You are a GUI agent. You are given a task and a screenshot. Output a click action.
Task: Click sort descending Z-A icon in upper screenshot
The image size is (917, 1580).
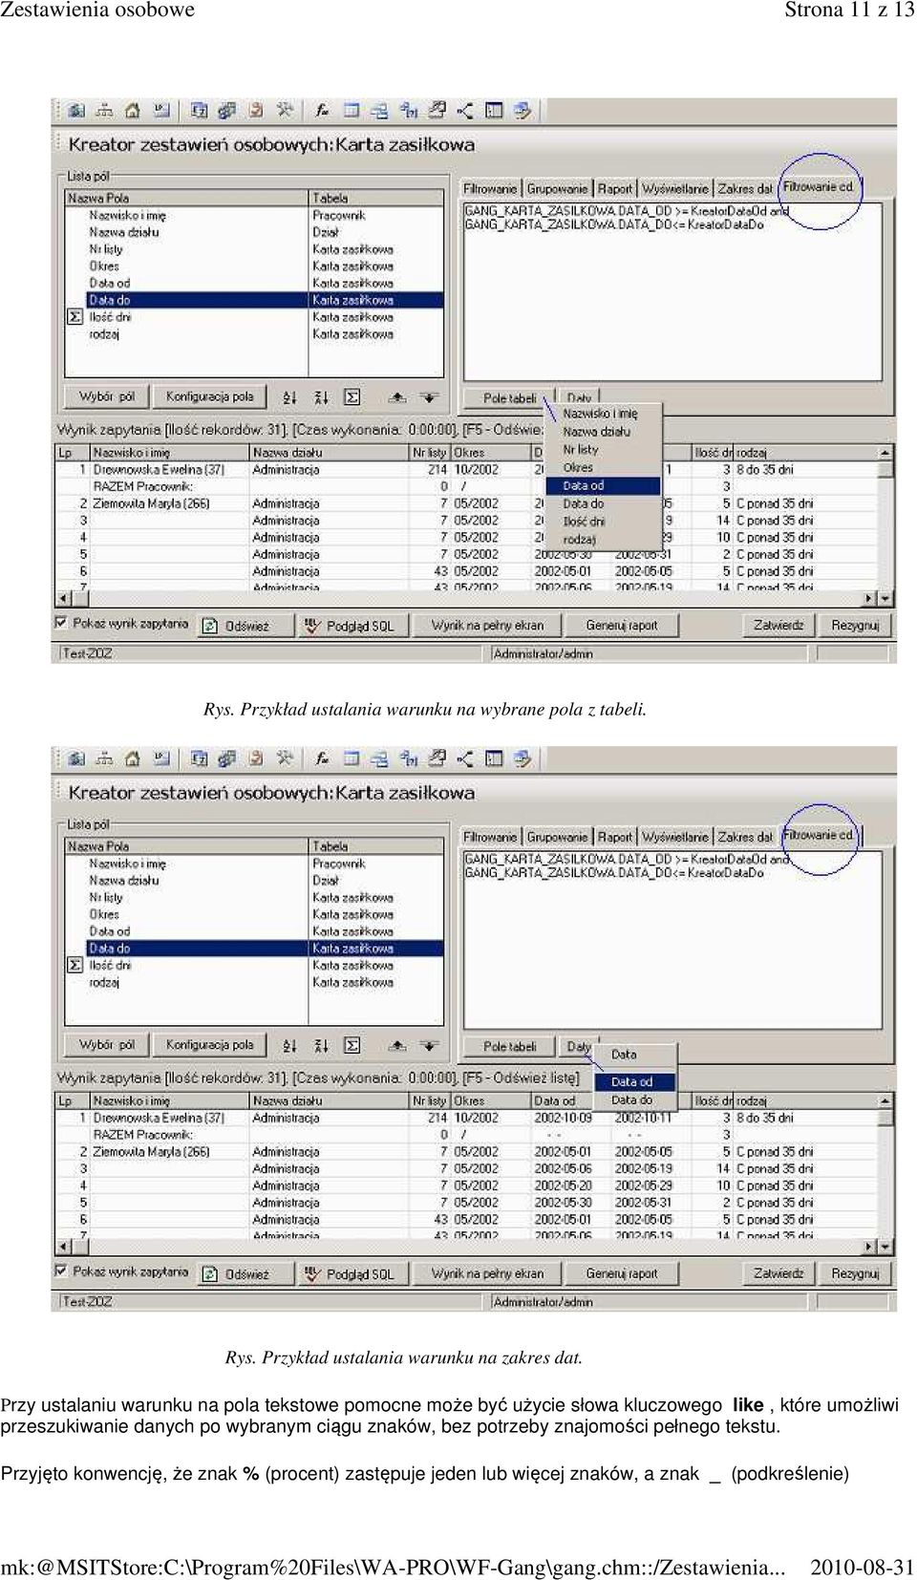point(322,396)
